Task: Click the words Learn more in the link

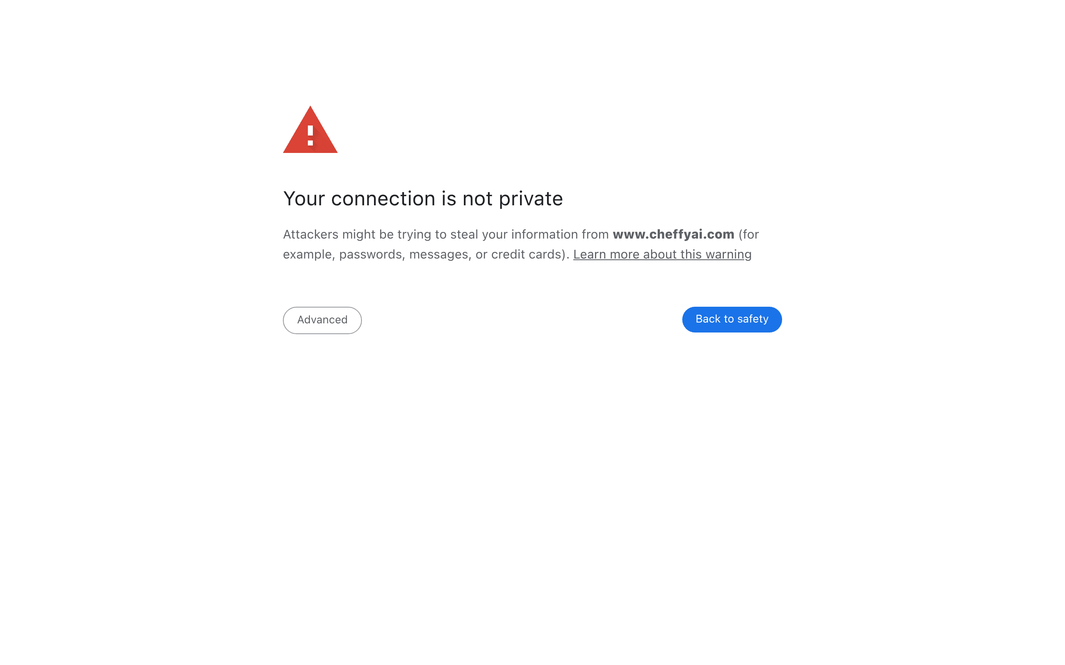Action: 607,255
